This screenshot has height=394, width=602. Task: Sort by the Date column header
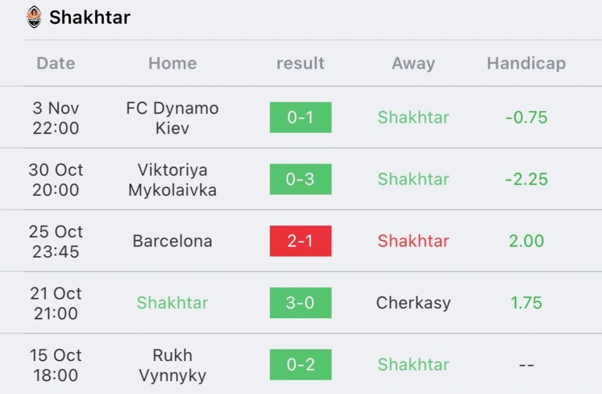[56, 64]
